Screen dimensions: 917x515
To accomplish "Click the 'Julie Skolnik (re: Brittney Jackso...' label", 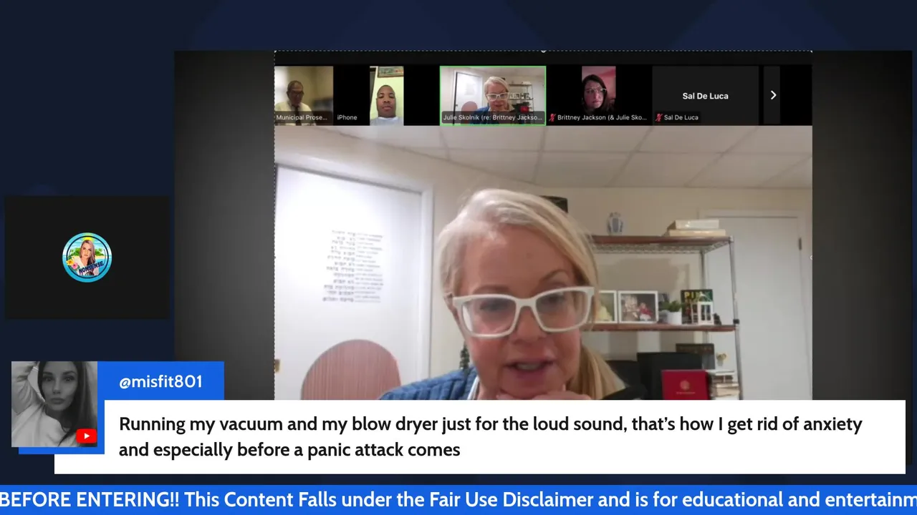I will [x=493, y=117].
